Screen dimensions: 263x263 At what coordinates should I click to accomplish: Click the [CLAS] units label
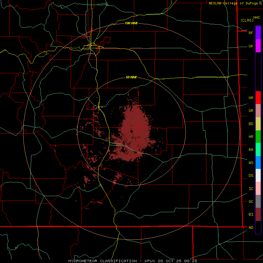click(x=247, y=20)
